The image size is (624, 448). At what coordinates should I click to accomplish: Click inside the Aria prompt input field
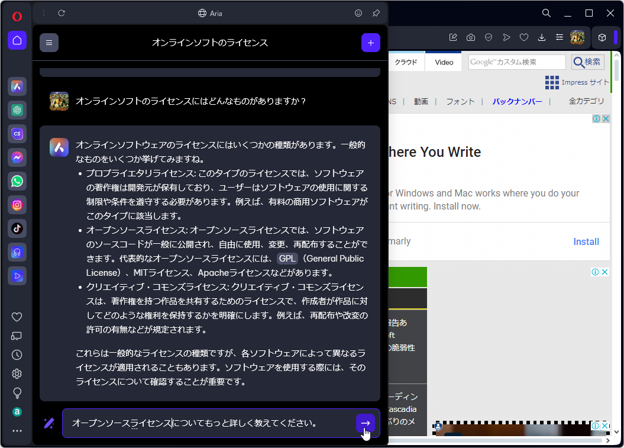tap(207, 423)
